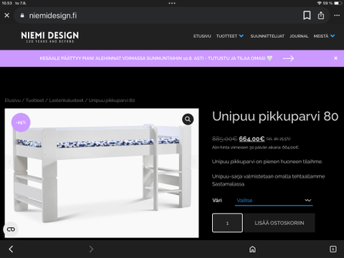Image resolution: width=344 pixels, height=258 pixels.
Task: Click Lisää ostoskoriin button
Action: [x=279, y=223]
